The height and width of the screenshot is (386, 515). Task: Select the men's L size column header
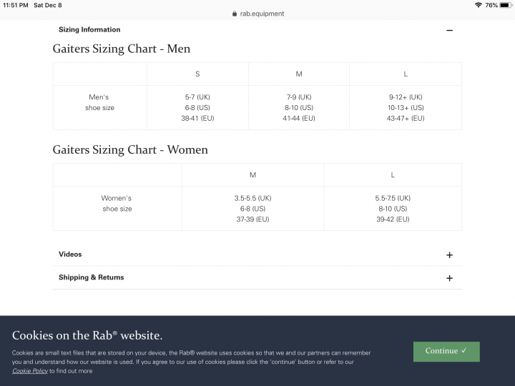tap(406, 74)
